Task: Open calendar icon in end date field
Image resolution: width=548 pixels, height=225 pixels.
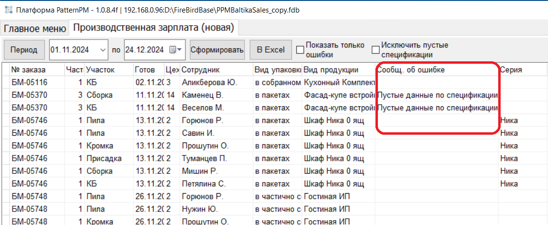Action: (173, 49)
